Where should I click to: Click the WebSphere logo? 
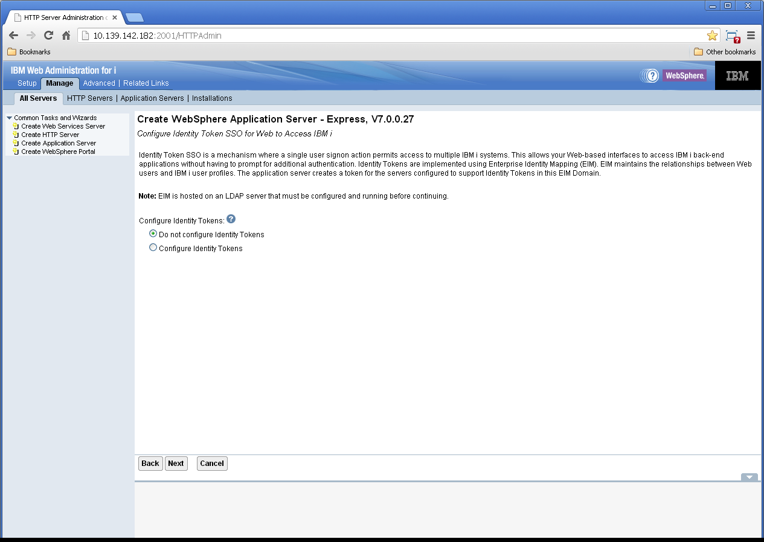[684, 75]
